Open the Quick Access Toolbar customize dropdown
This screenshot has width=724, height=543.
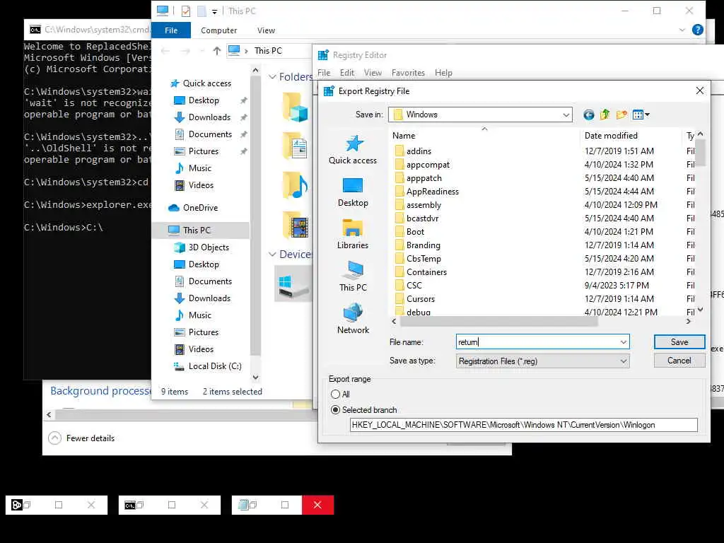tap(214, 12)
